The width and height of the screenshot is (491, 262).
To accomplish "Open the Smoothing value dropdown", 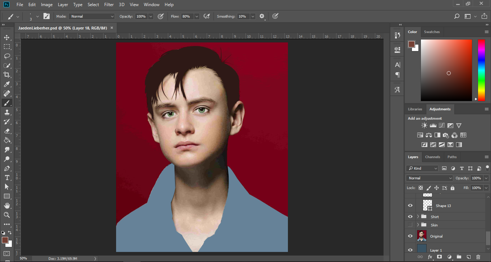I will [253, 16].
